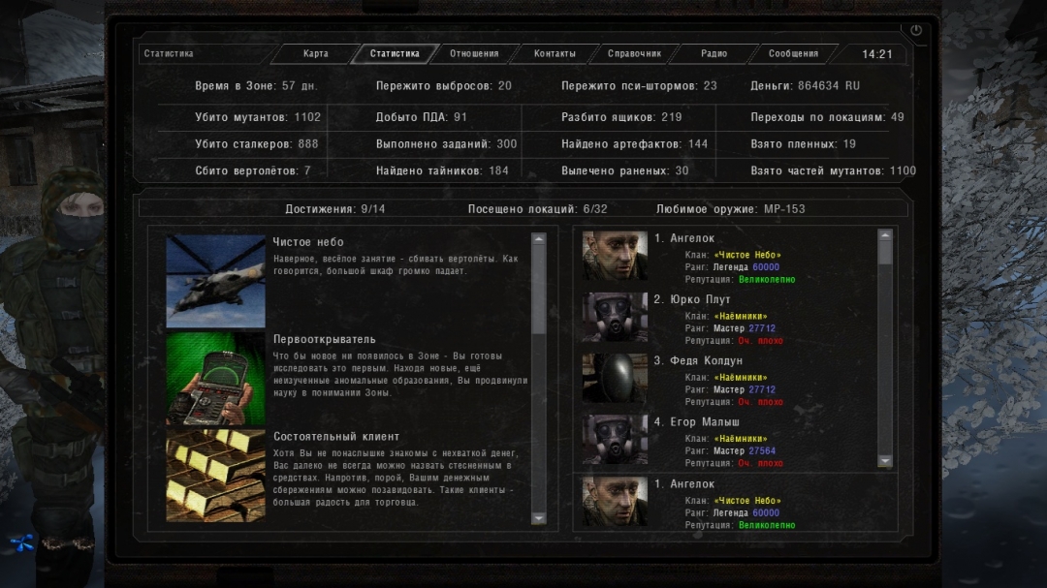
Task: Click the up arrow of the achievements scrollbar
Action: pyautogui.click(x=539, y=239)
